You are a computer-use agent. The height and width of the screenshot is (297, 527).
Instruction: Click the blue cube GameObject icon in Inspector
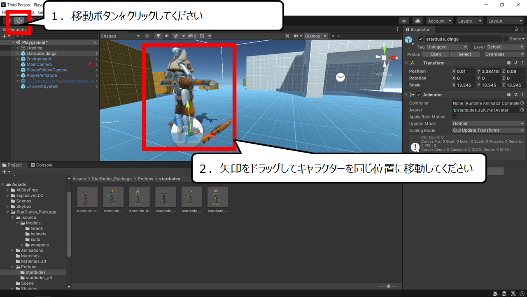coord(408,39)
